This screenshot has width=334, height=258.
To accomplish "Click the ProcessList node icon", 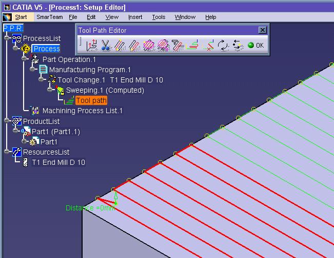I will [17, 38].
